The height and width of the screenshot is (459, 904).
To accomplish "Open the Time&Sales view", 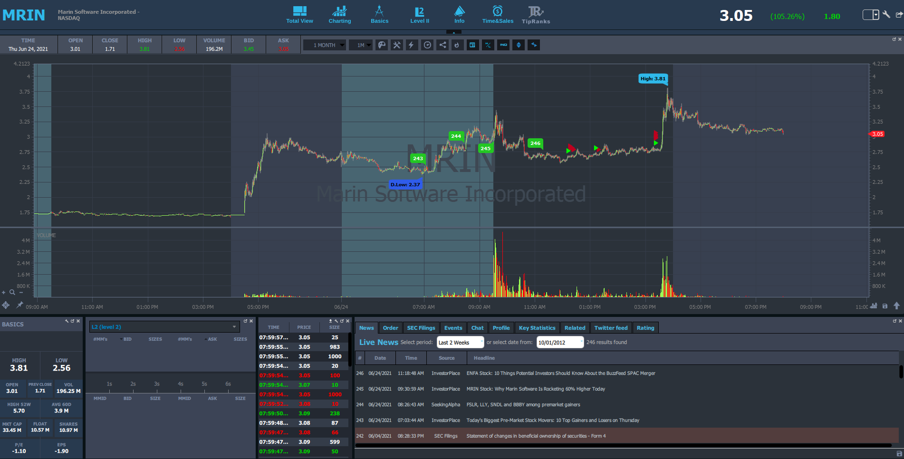I will (x=498, y=15).
